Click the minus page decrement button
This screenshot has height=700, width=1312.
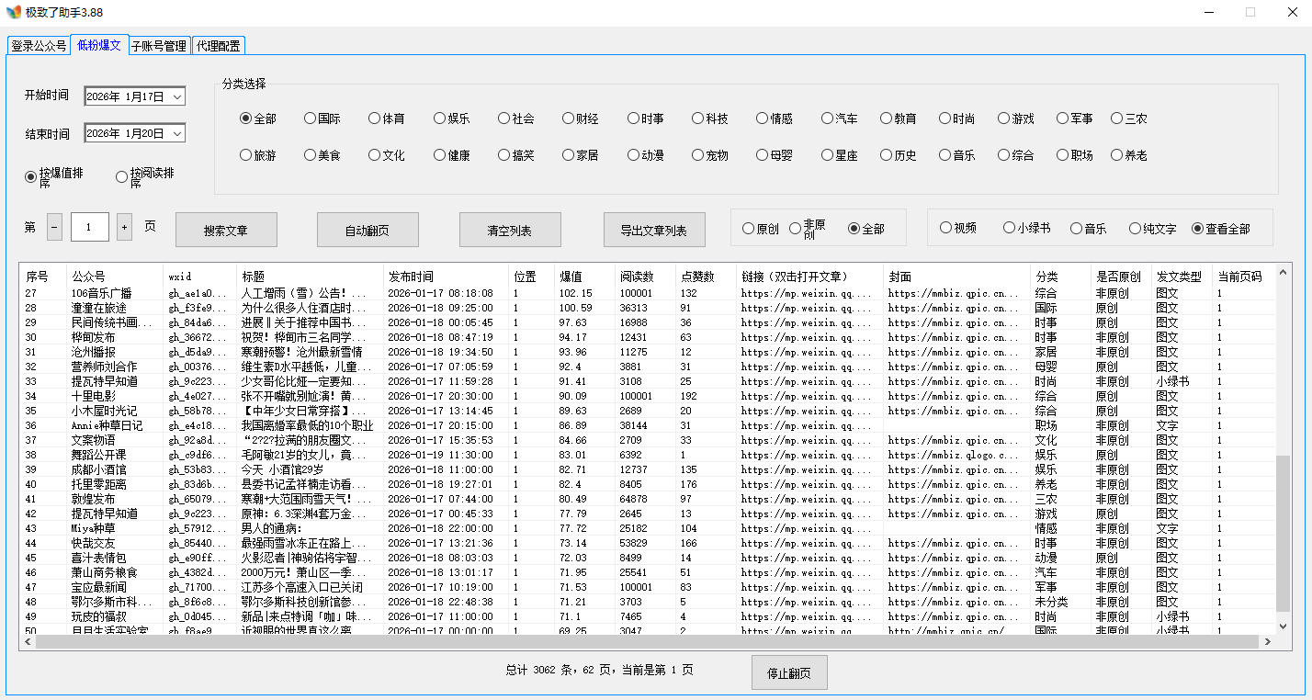54,227
